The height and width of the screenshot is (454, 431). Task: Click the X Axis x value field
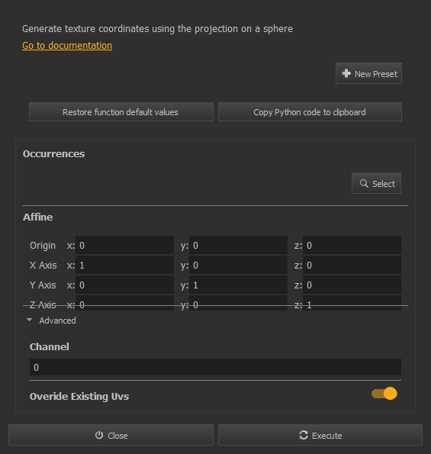[x=125, y=265]
